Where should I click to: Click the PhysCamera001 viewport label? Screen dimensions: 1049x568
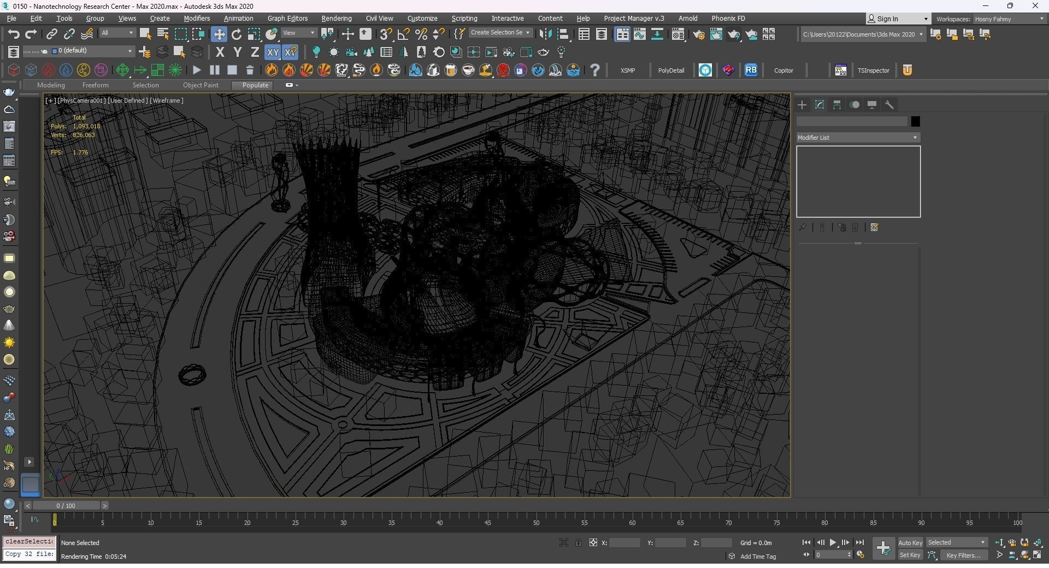click(81, 100)
